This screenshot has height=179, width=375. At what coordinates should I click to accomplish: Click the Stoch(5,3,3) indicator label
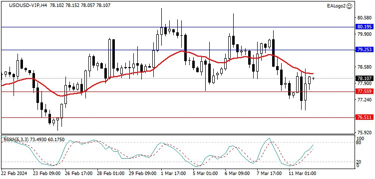[x=15, y=140]
